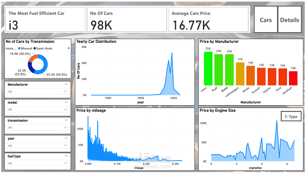This screenshot has width=306, height=173.
Task: Click the 55.5K (56.8%) donut label
Action: pyautogui.click(x=57, y=75)
